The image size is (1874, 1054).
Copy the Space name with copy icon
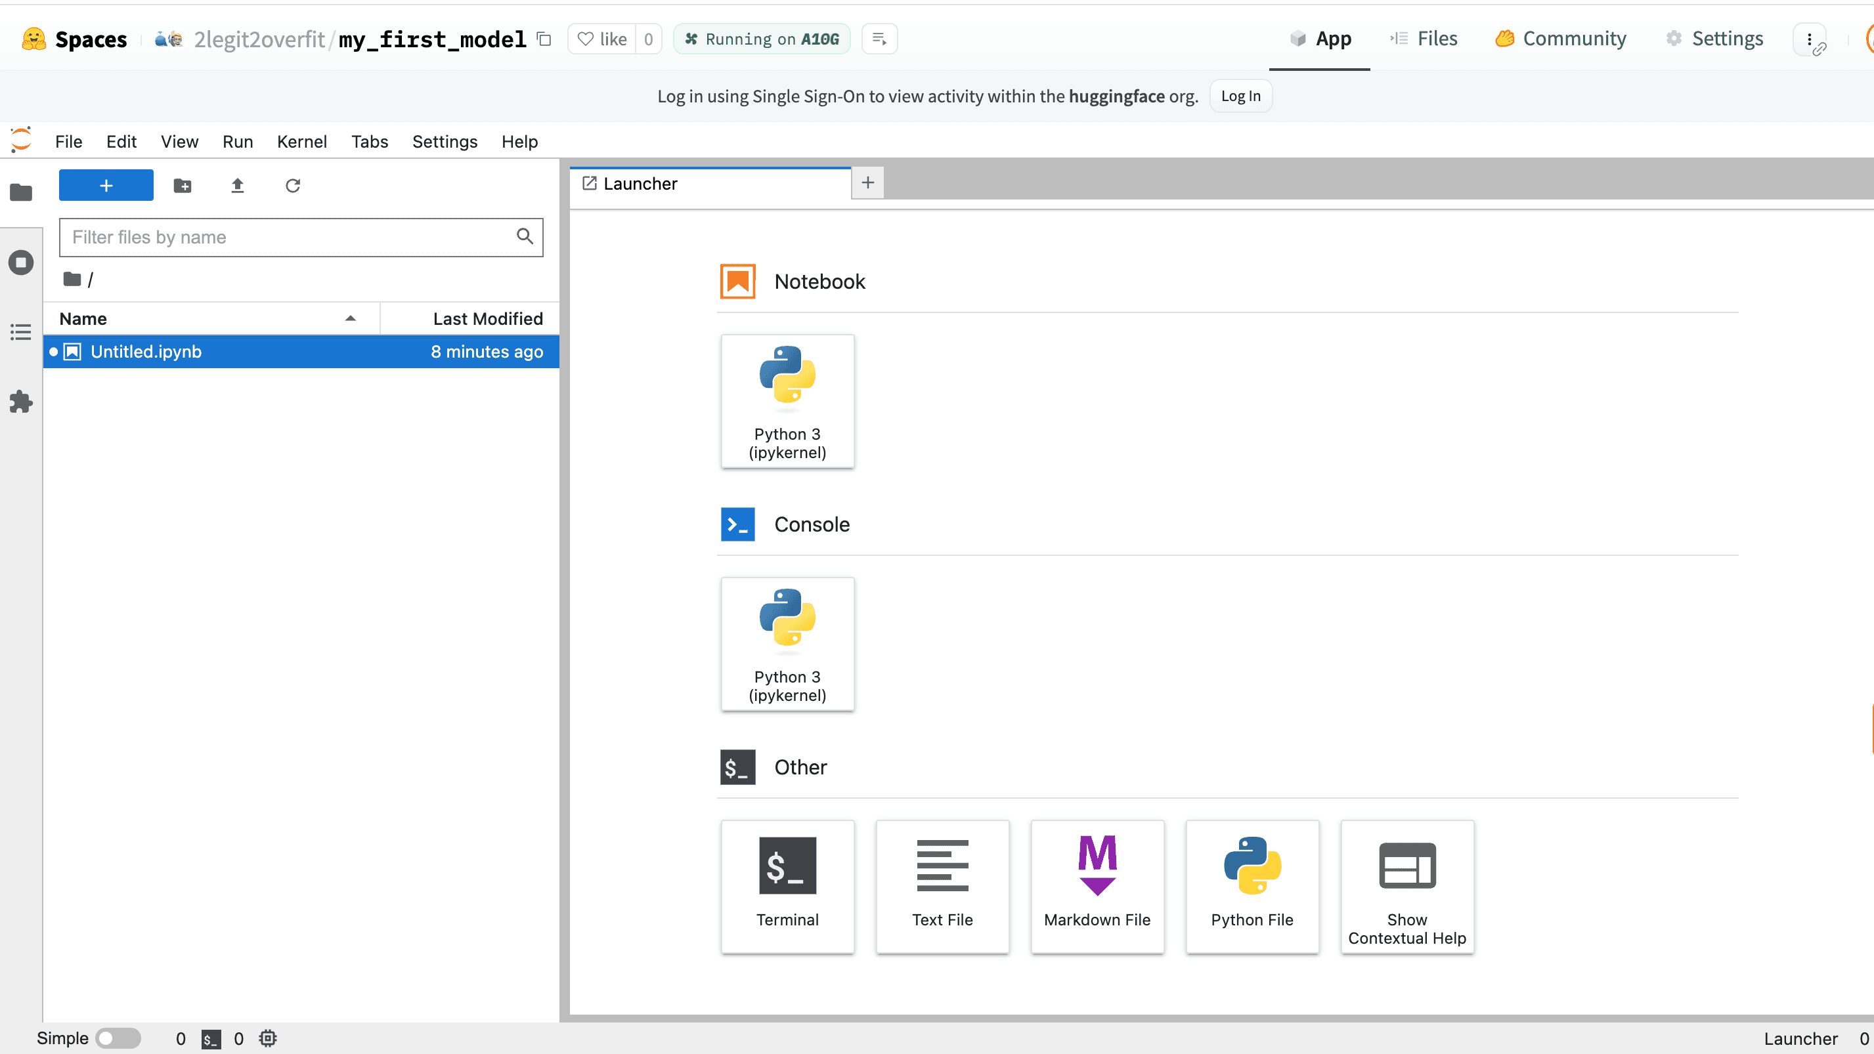(x=544, y=39)
